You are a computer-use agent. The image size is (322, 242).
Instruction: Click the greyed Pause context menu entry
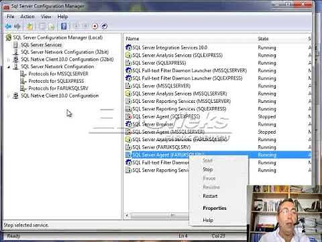click(x=209, y=178)
